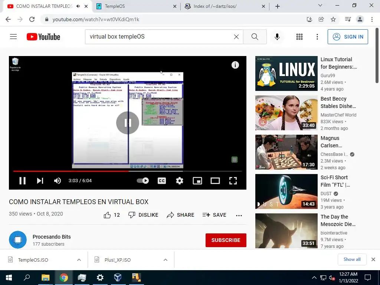The image size is (380, 285).
Task: Open more actions ellipsis under video
Action: pyautogui.click(x=239, y=215)
